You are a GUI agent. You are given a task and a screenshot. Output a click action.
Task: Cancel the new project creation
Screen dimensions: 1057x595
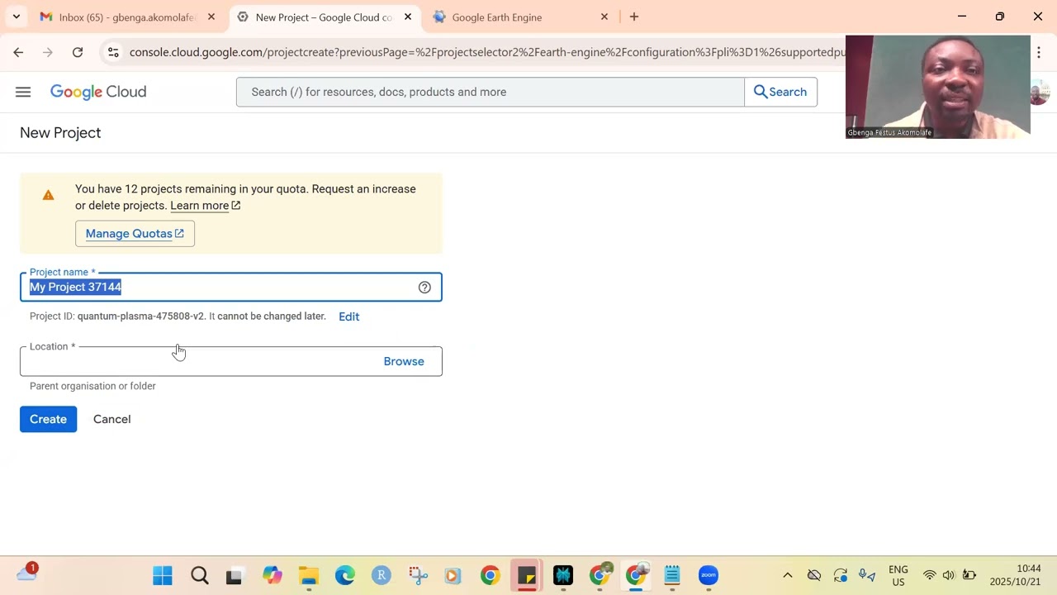click(x=111, y=419)
